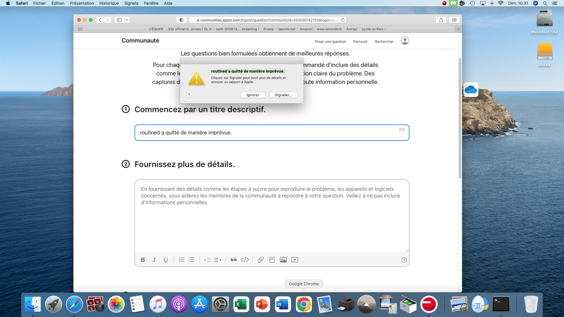This screenshot has height=317, width=564.
Task: Toggle bold formatting in editor toolbar
Action: click(143, 260)
